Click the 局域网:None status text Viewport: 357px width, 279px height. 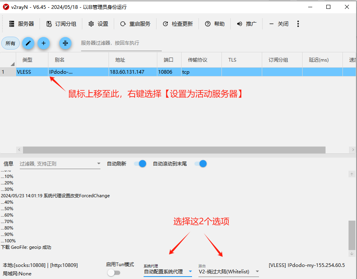click(17, 273)
